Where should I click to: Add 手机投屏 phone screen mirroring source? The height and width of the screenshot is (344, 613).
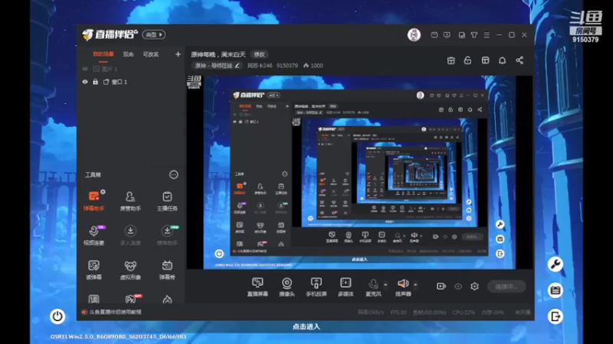point(316,287)
